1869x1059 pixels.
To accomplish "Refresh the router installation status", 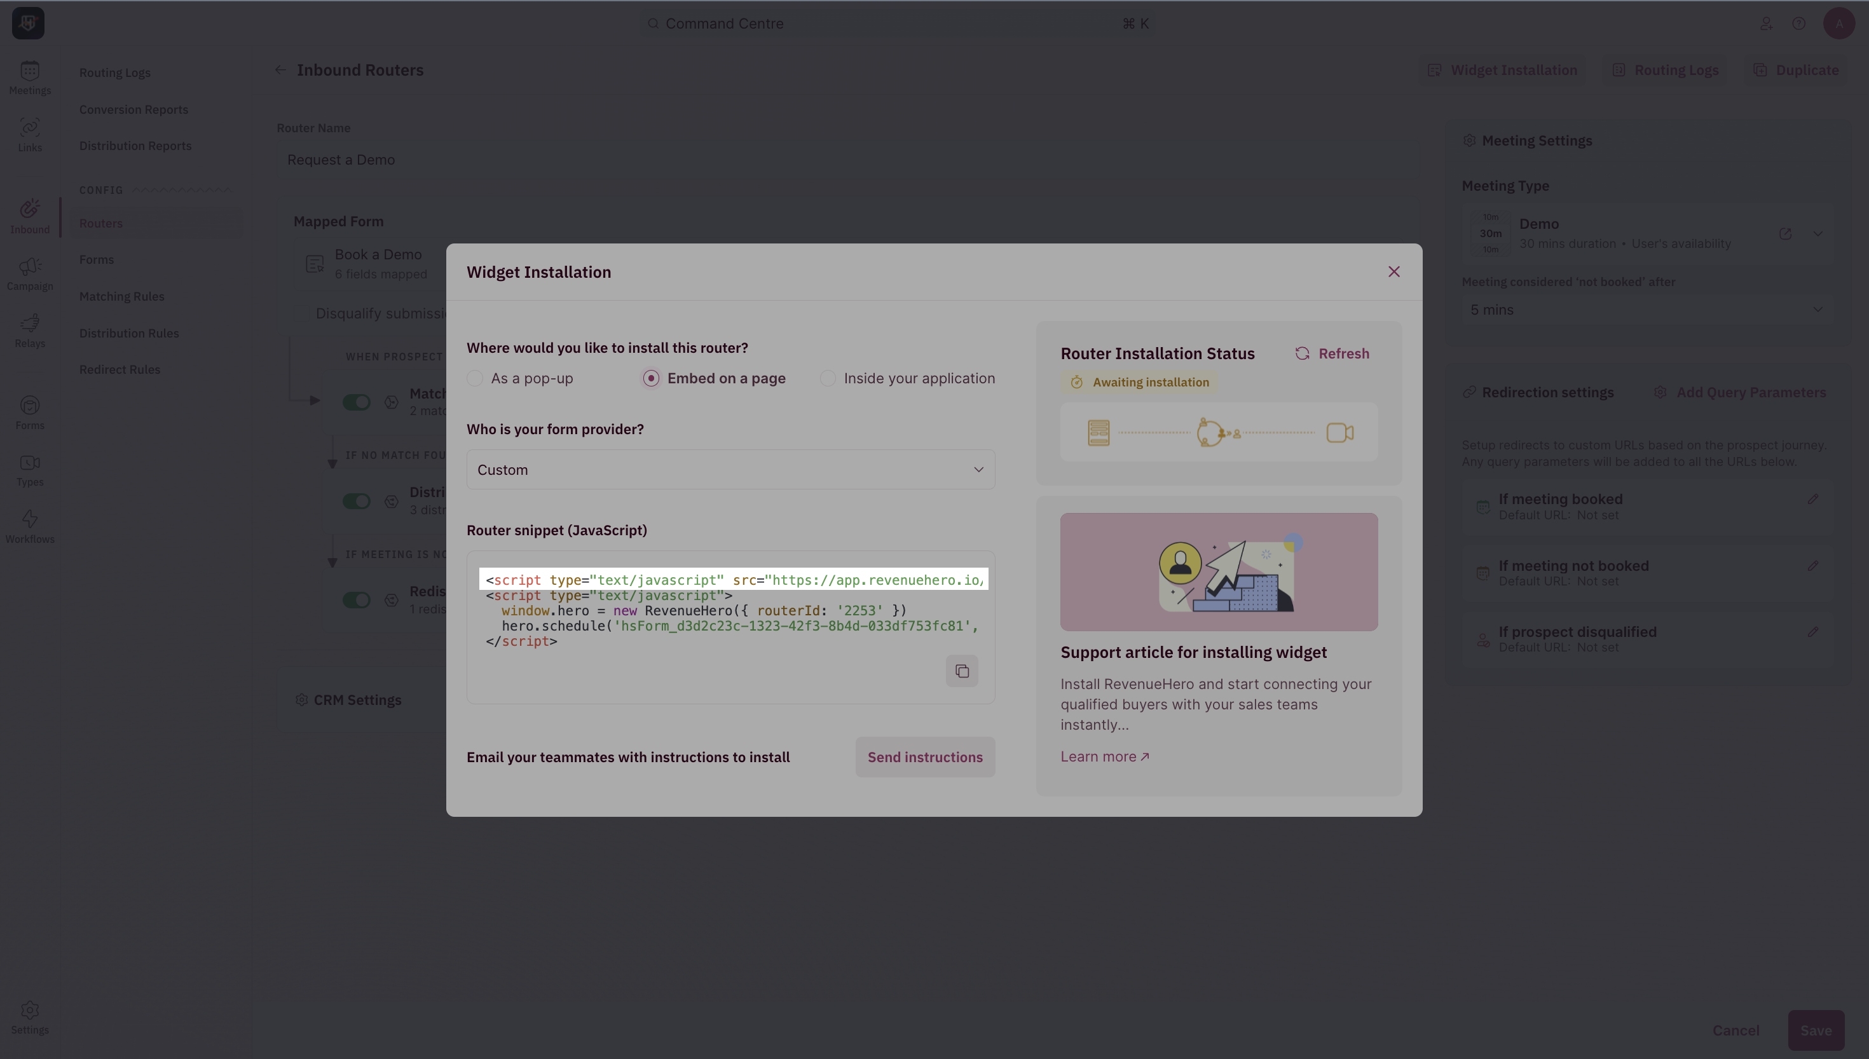I will [x=1332, y=353].
